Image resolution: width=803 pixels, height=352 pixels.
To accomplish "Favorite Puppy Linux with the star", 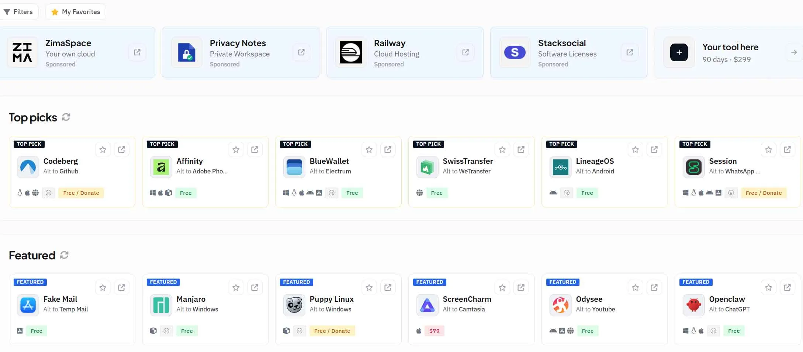I will coord(369,287).
